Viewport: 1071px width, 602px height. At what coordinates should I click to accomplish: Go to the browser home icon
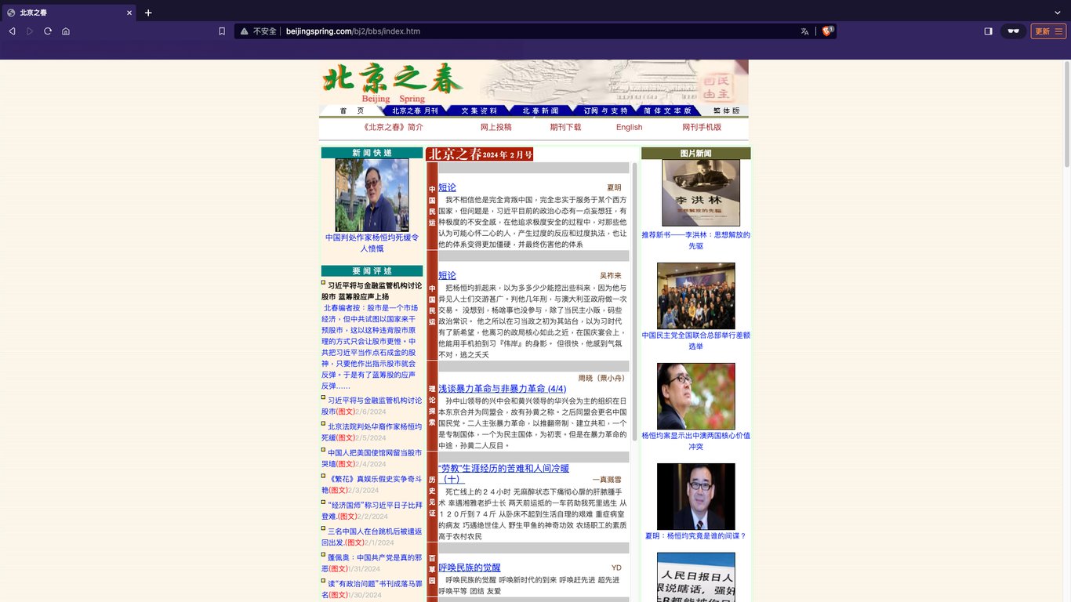(x=66, y=31)
